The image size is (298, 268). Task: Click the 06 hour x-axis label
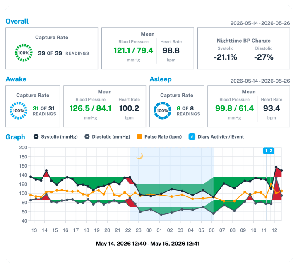point(212,230)
